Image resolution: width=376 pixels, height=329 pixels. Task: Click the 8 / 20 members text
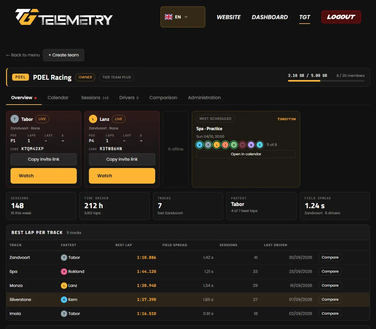click(350, 76)
